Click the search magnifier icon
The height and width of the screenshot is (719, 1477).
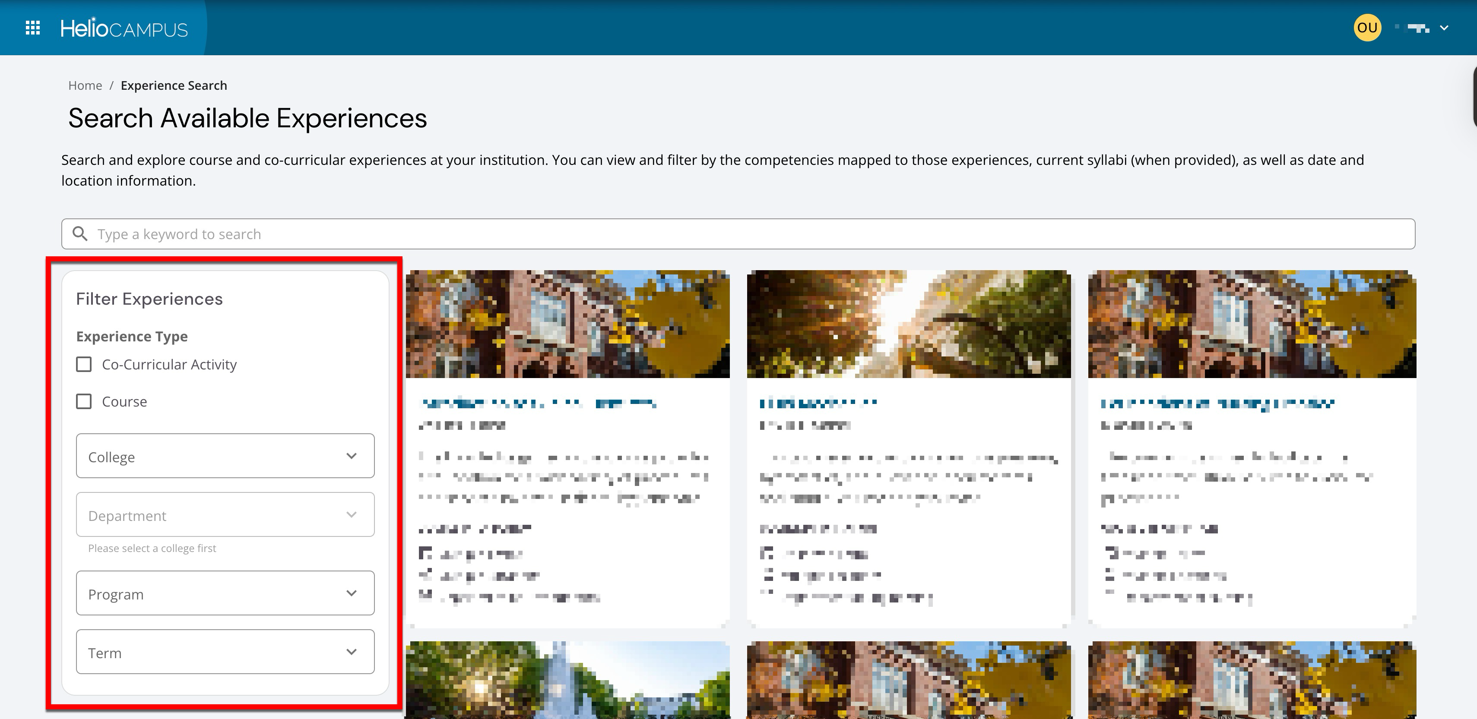[80, 234]
